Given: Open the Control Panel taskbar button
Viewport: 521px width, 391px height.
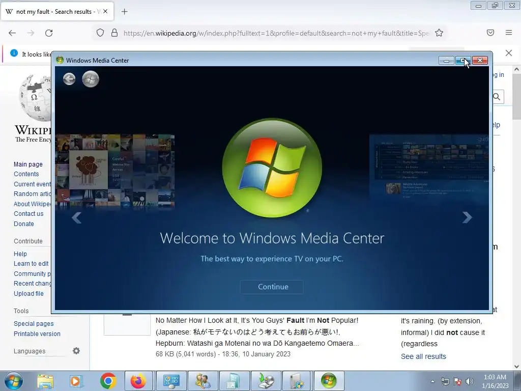Looking at the screenshot, I should click(171, 381).
